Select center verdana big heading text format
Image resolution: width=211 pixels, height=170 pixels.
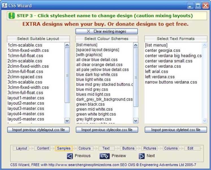tap(173, 56)
